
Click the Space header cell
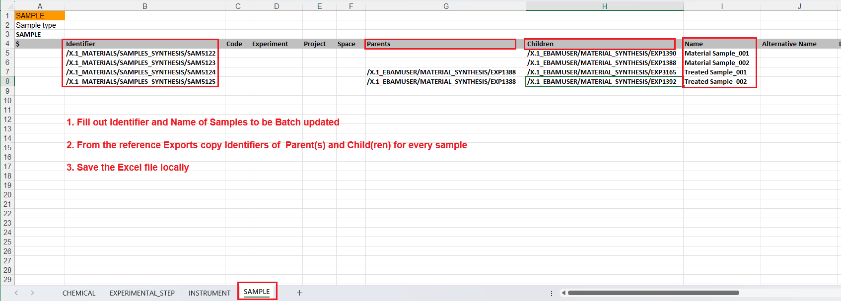[351, 44]
